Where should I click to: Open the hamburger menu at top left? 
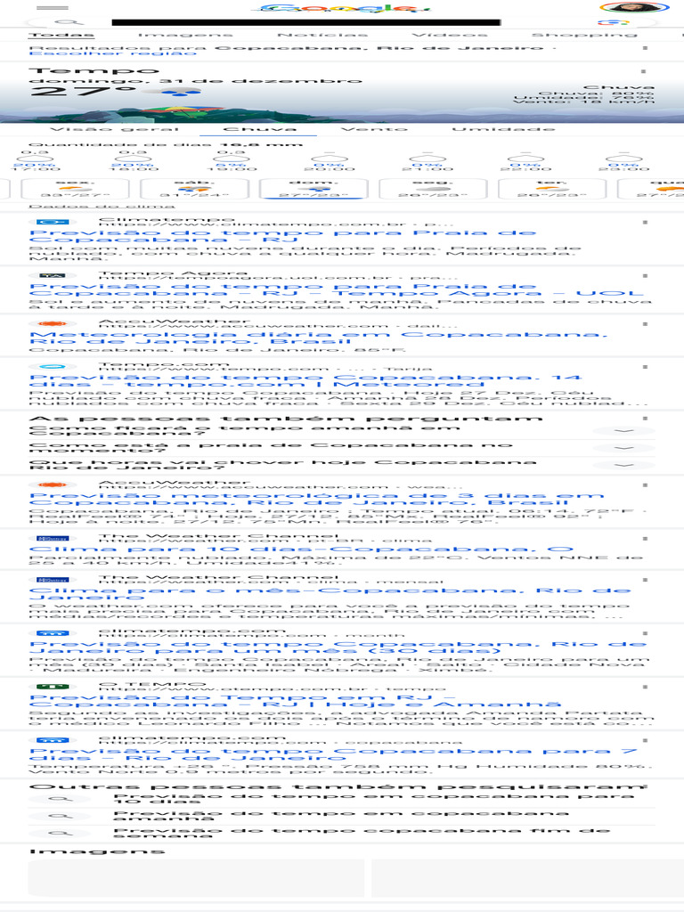(x=53, y=7)
